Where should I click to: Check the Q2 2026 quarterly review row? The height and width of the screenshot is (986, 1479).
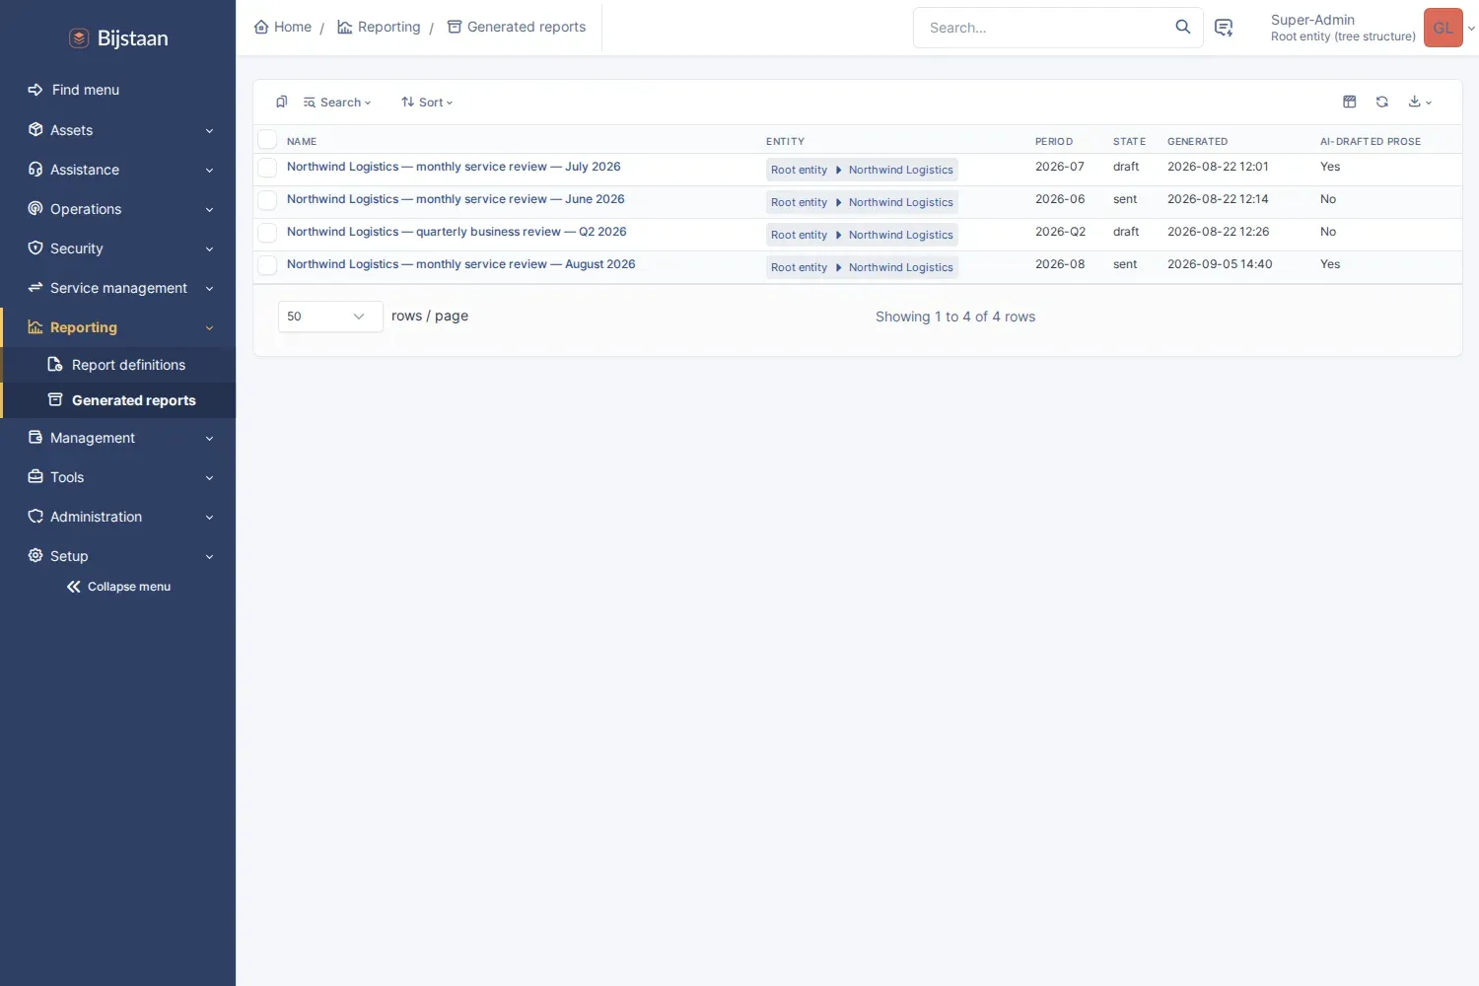coord(267,233)
